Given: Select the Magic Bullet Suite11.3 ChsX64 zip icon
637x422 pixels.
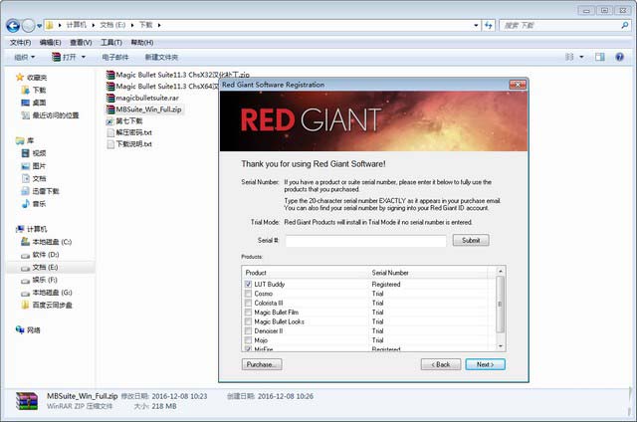Looking at the screenshot, I should tap(110, 87).
